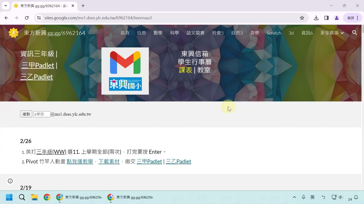Open File Explorer from the taskbar
The height and width of the screenshot is (204, 364).
pyautogui.click(x=34, y=197)
